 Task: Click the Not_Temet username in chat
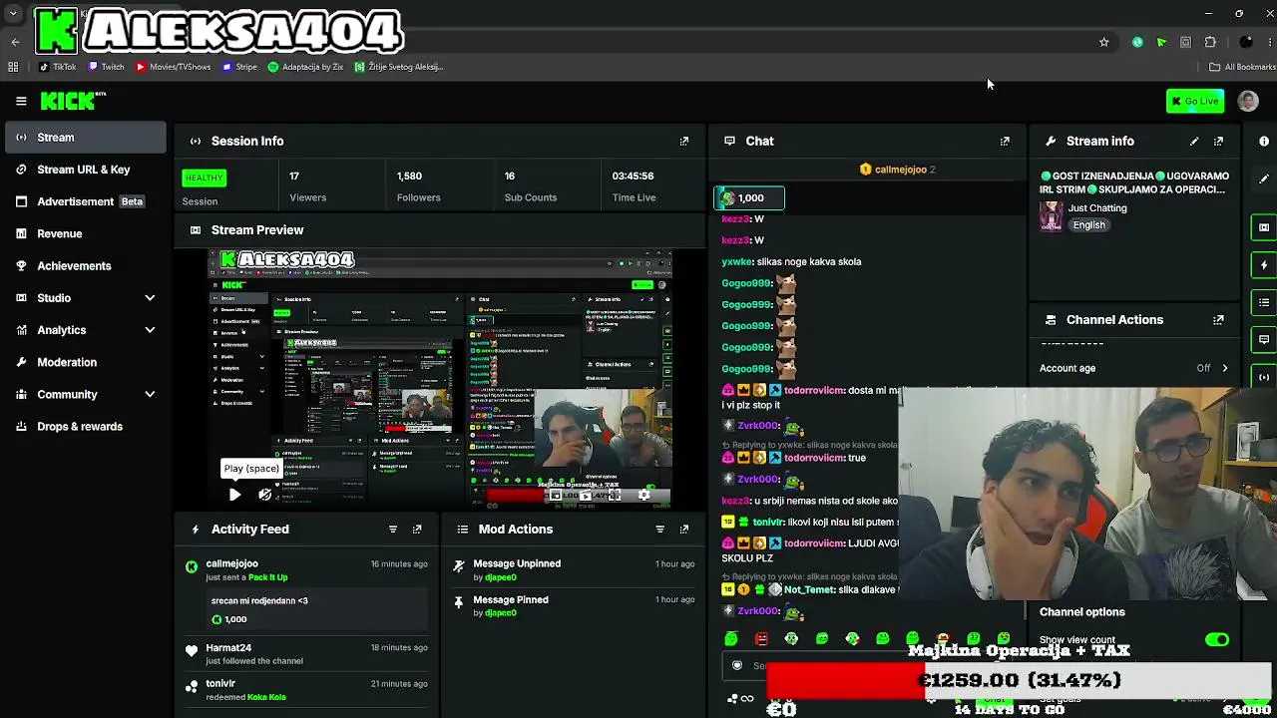click(x=809, y=589)
